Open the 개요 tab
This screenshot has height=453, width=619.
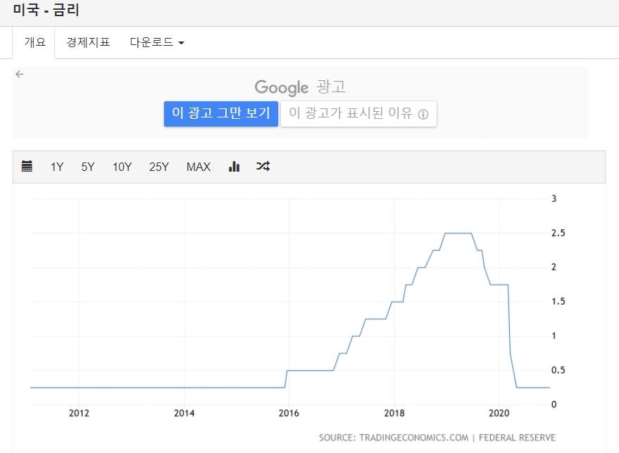tap(35, 42)
